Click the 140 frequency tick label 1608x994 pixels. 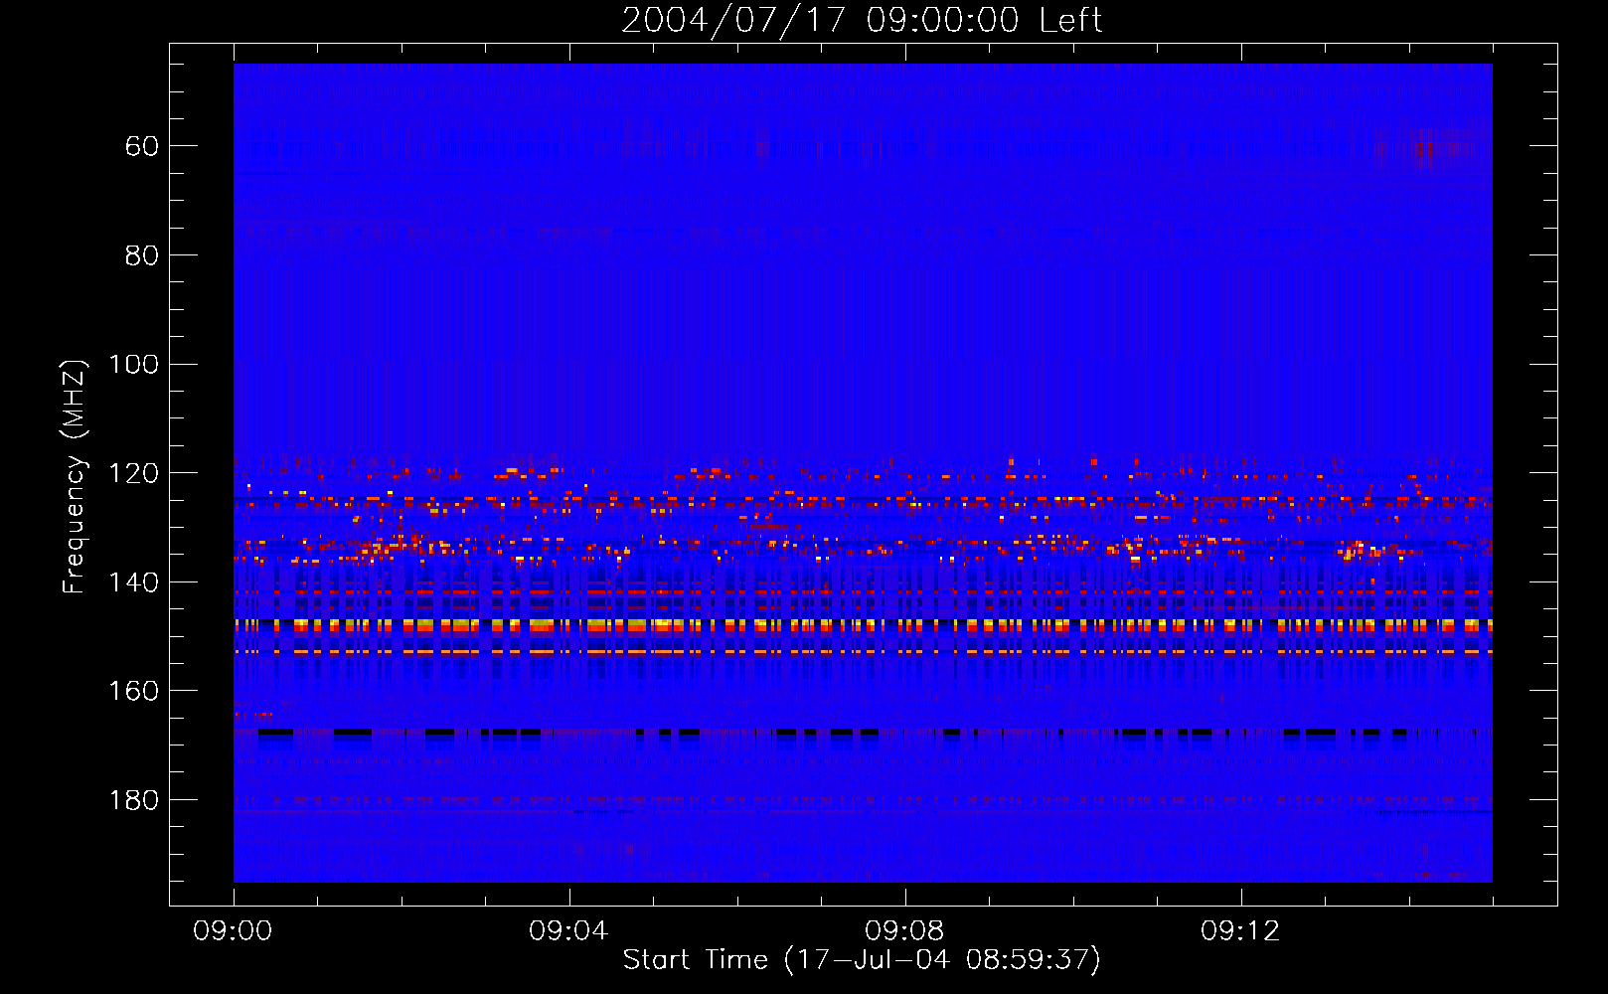(133, 582)
